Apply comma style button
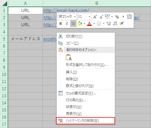This screenshot has height=128, width=151. click(123, 17)
